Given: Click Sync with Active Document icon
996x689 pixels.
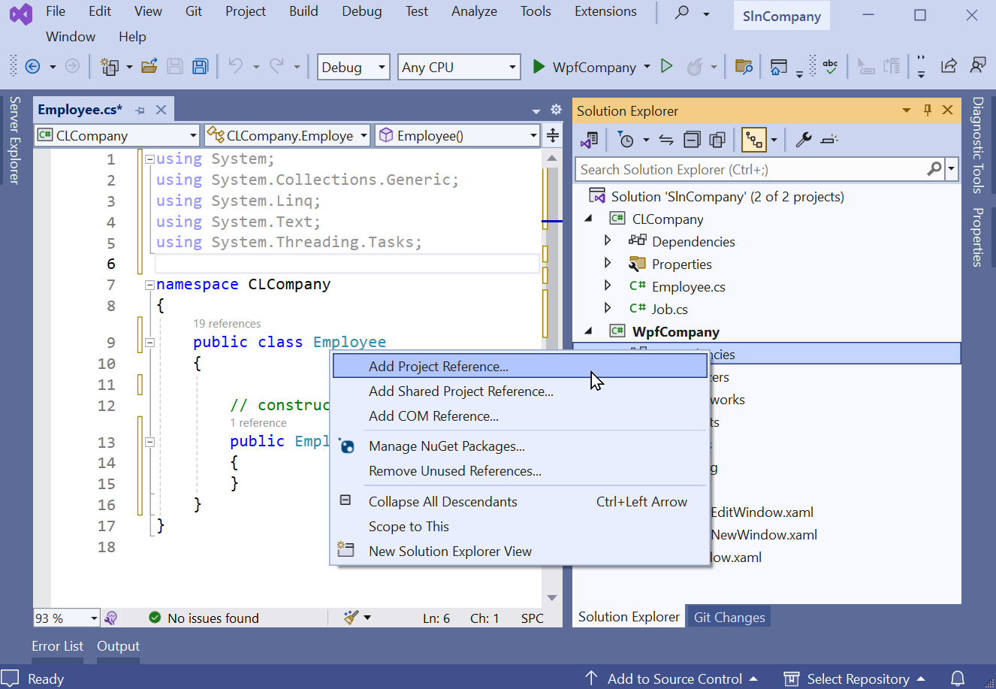Looking at the screenshot, I should coord(666,140).
